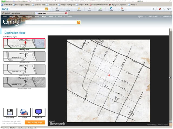Select the Treasure Map Style thumbnail
The width and height of the screenshot is (173, 129).
(x=24, y=82)
